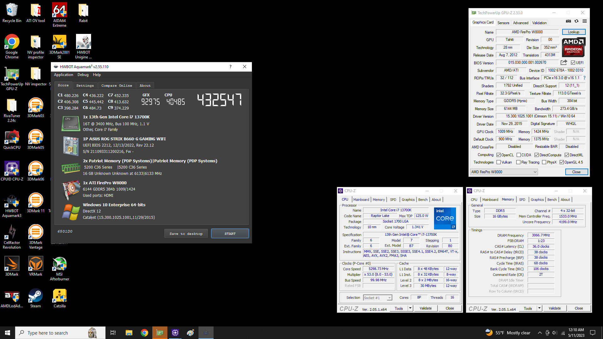Open Steam desktop shortcut
The height and width of the screenshot is (339, 603).
pos(35,298)
